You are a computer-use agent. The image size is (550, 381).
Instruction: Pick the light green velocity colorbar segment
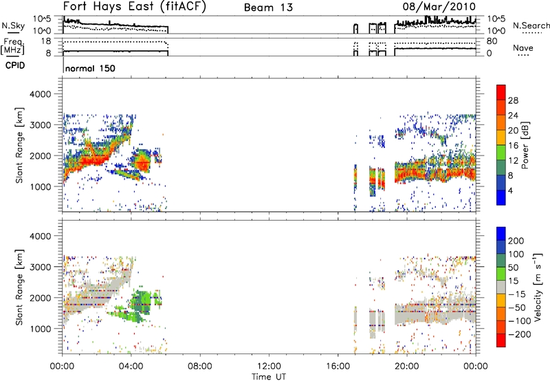(501, 274)
